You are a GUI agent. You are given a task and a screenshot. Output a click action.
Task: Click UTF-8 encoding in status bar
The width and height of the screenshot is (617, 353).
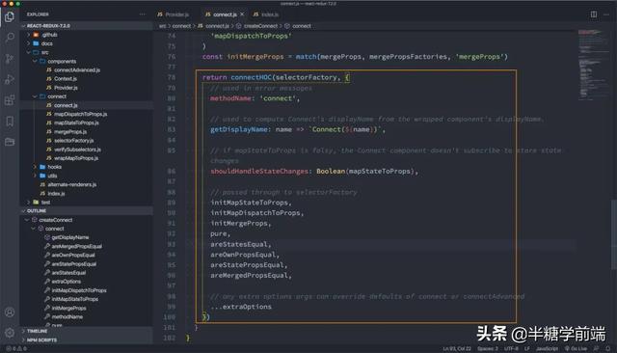click(x=511, y=349)
